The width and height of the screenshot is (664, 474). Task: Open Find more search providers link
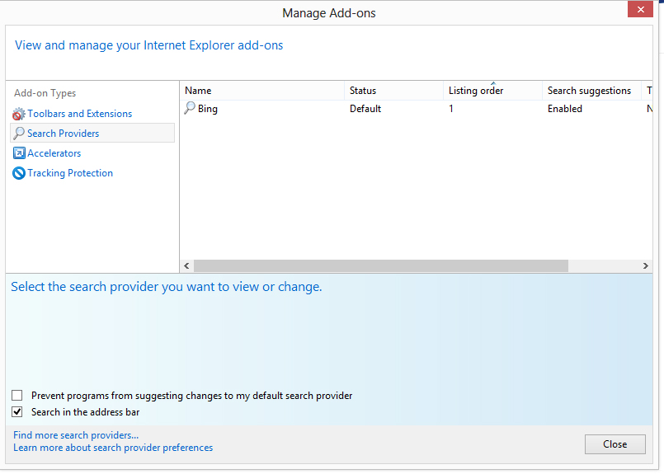76,434
